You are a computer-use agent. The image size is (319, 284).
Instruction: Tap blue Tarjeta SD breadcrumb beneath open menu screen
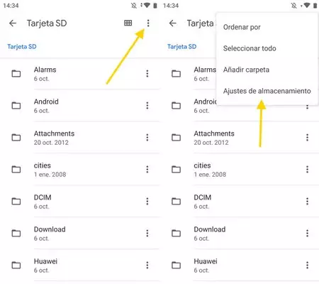[181, 47]
